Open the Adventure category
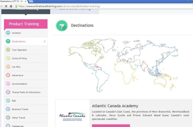Image resolution: width=193 pixels, height=127 pixels. click(26, 75)
